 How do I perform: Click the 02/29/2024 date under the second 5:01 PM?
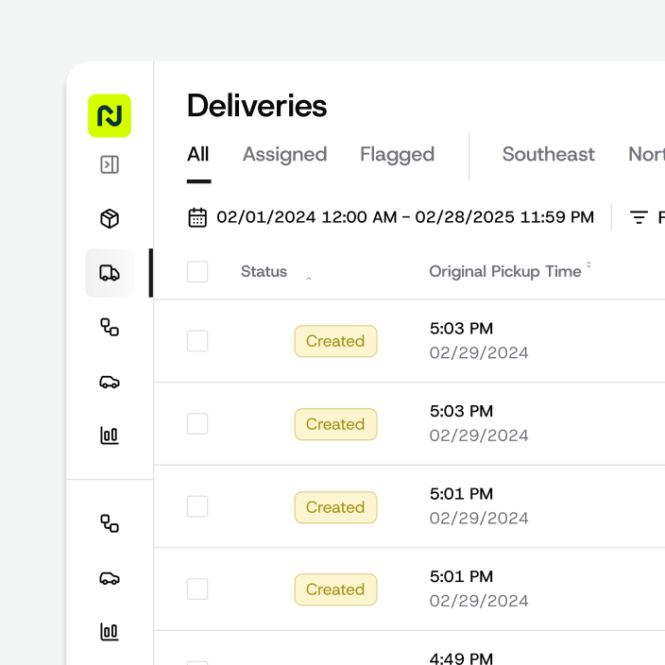click(479, 601)
